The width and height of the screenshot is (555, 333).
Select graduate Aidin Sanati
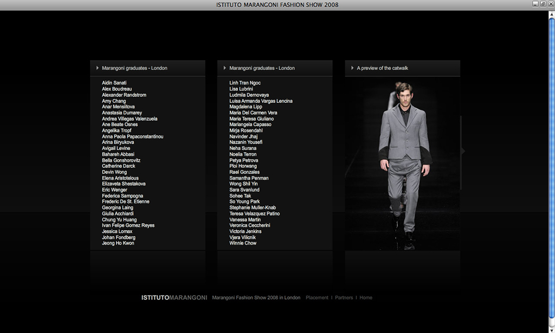click(114, 83)
